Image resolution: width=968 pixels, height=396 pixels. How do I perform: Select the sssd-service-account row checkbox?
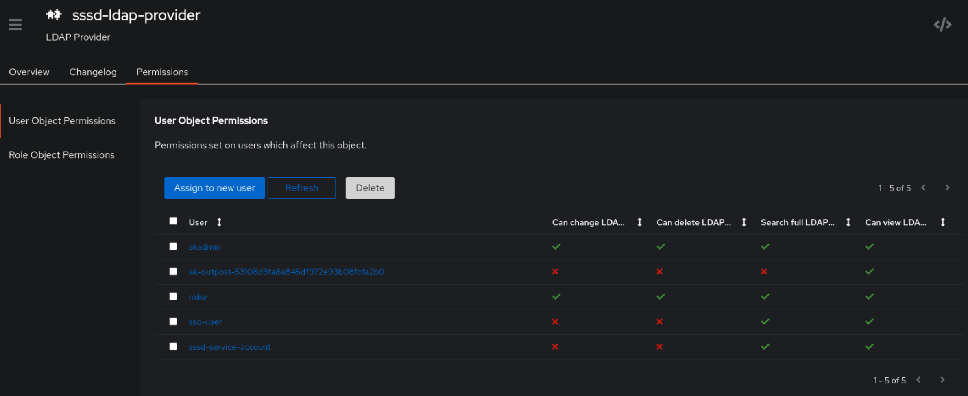[x=173, y=346]
